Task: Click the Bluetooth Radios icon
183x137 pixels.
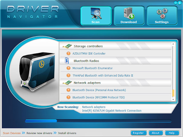Action: coord(67,61)
